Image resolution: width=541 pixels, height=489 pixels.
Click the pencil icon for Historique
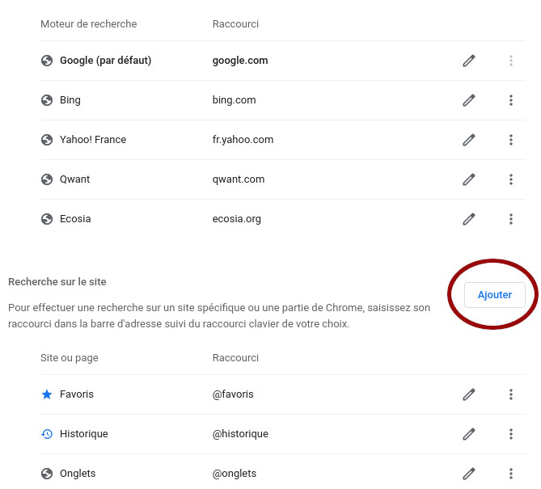[x=469, y=434]
